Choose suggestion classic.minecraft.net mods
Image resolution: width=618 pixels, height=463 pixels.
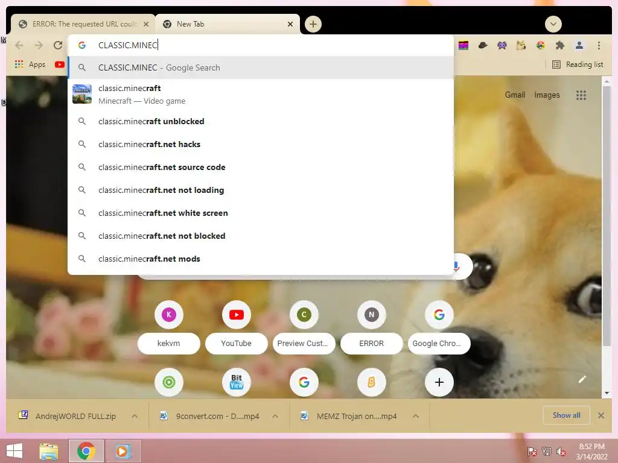[x=261, y=259]
